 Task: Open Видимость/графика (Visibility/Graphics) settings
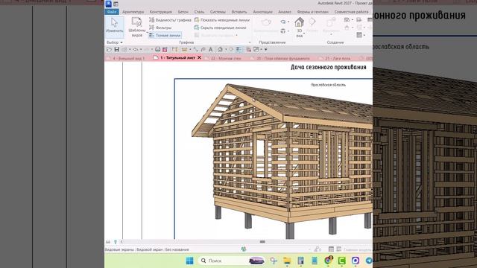pyautogui.click(x=170, y=20)
